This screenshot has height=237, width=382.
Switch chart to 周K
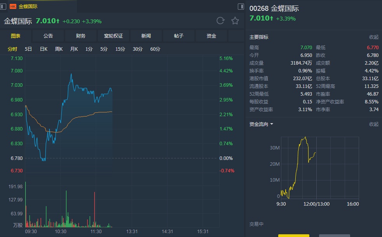[59, 49]
